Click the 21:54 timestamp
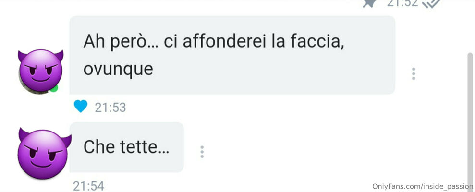Image resolution: width=475 pixels, height=192 pixels. click(88, 186)
